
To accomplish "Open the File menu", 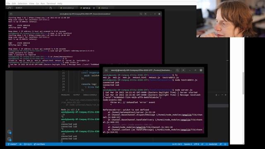I will (x=8, y=3).
